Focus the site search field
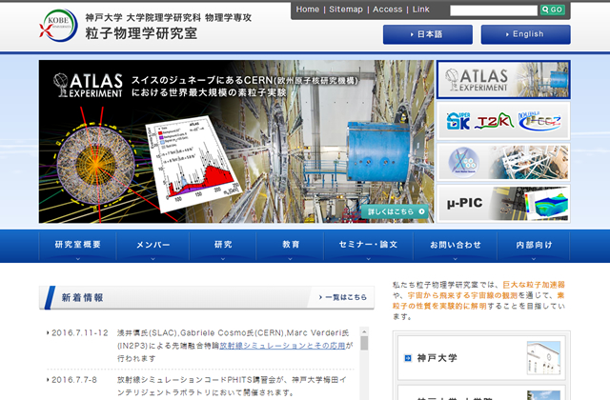Viewport: 610px width, 400px height. click(x=494, y=10)
